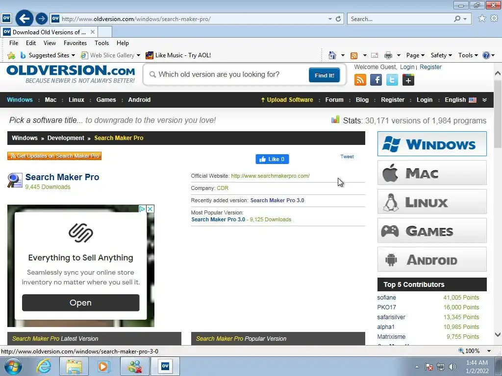Viewport: 502px width, 376px height.
Task: Open Windows Explorer folder in taskbar
Action: [74, 366]
